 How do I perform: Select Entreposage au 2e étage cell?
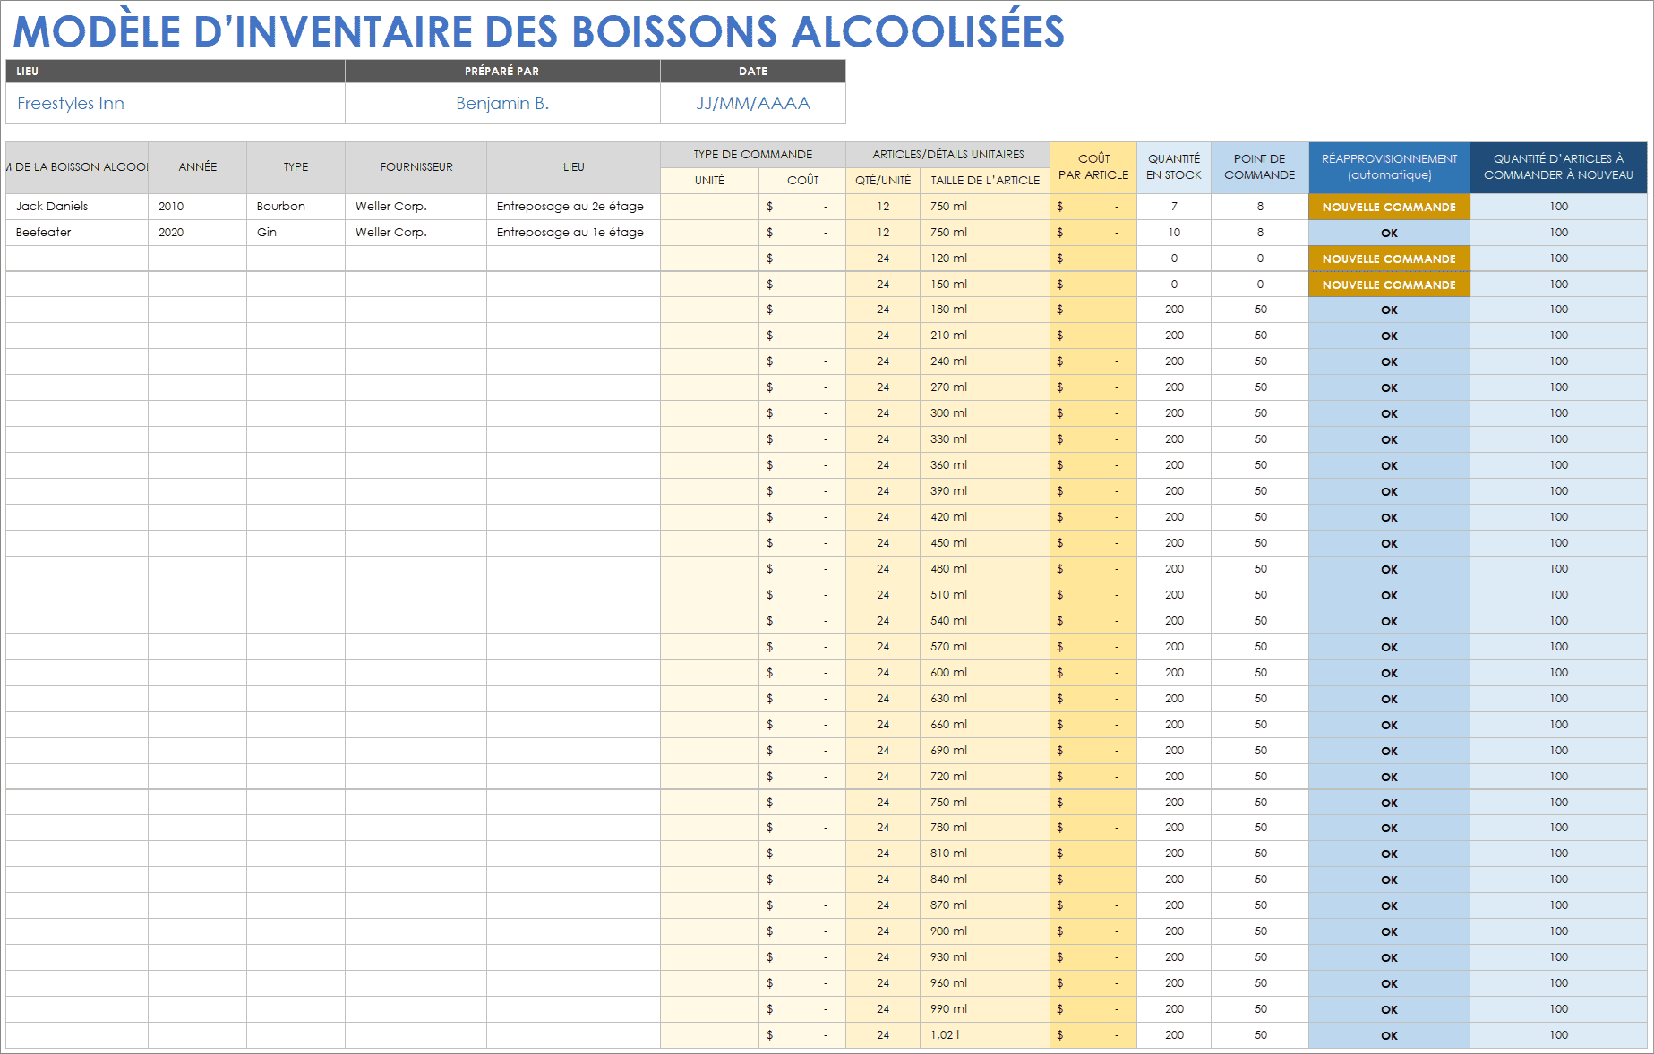click(574, 207)
